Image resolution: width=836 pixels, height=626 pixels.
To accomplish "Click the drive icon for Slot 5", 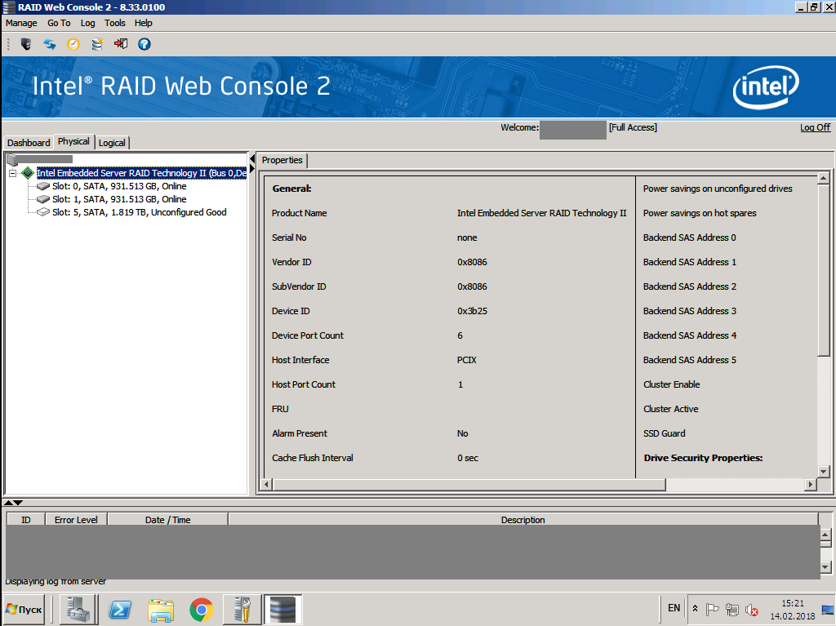I will tap(43, 212).
